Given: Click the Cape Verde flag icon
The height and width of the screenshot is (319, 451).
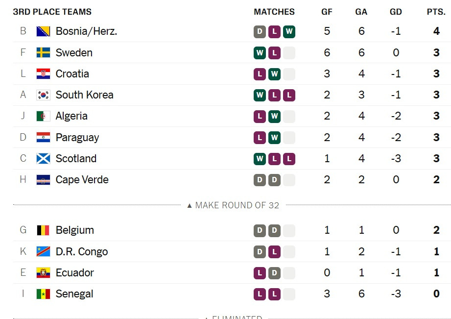Looking at the screenshot, I should click(x=44, y=180).
